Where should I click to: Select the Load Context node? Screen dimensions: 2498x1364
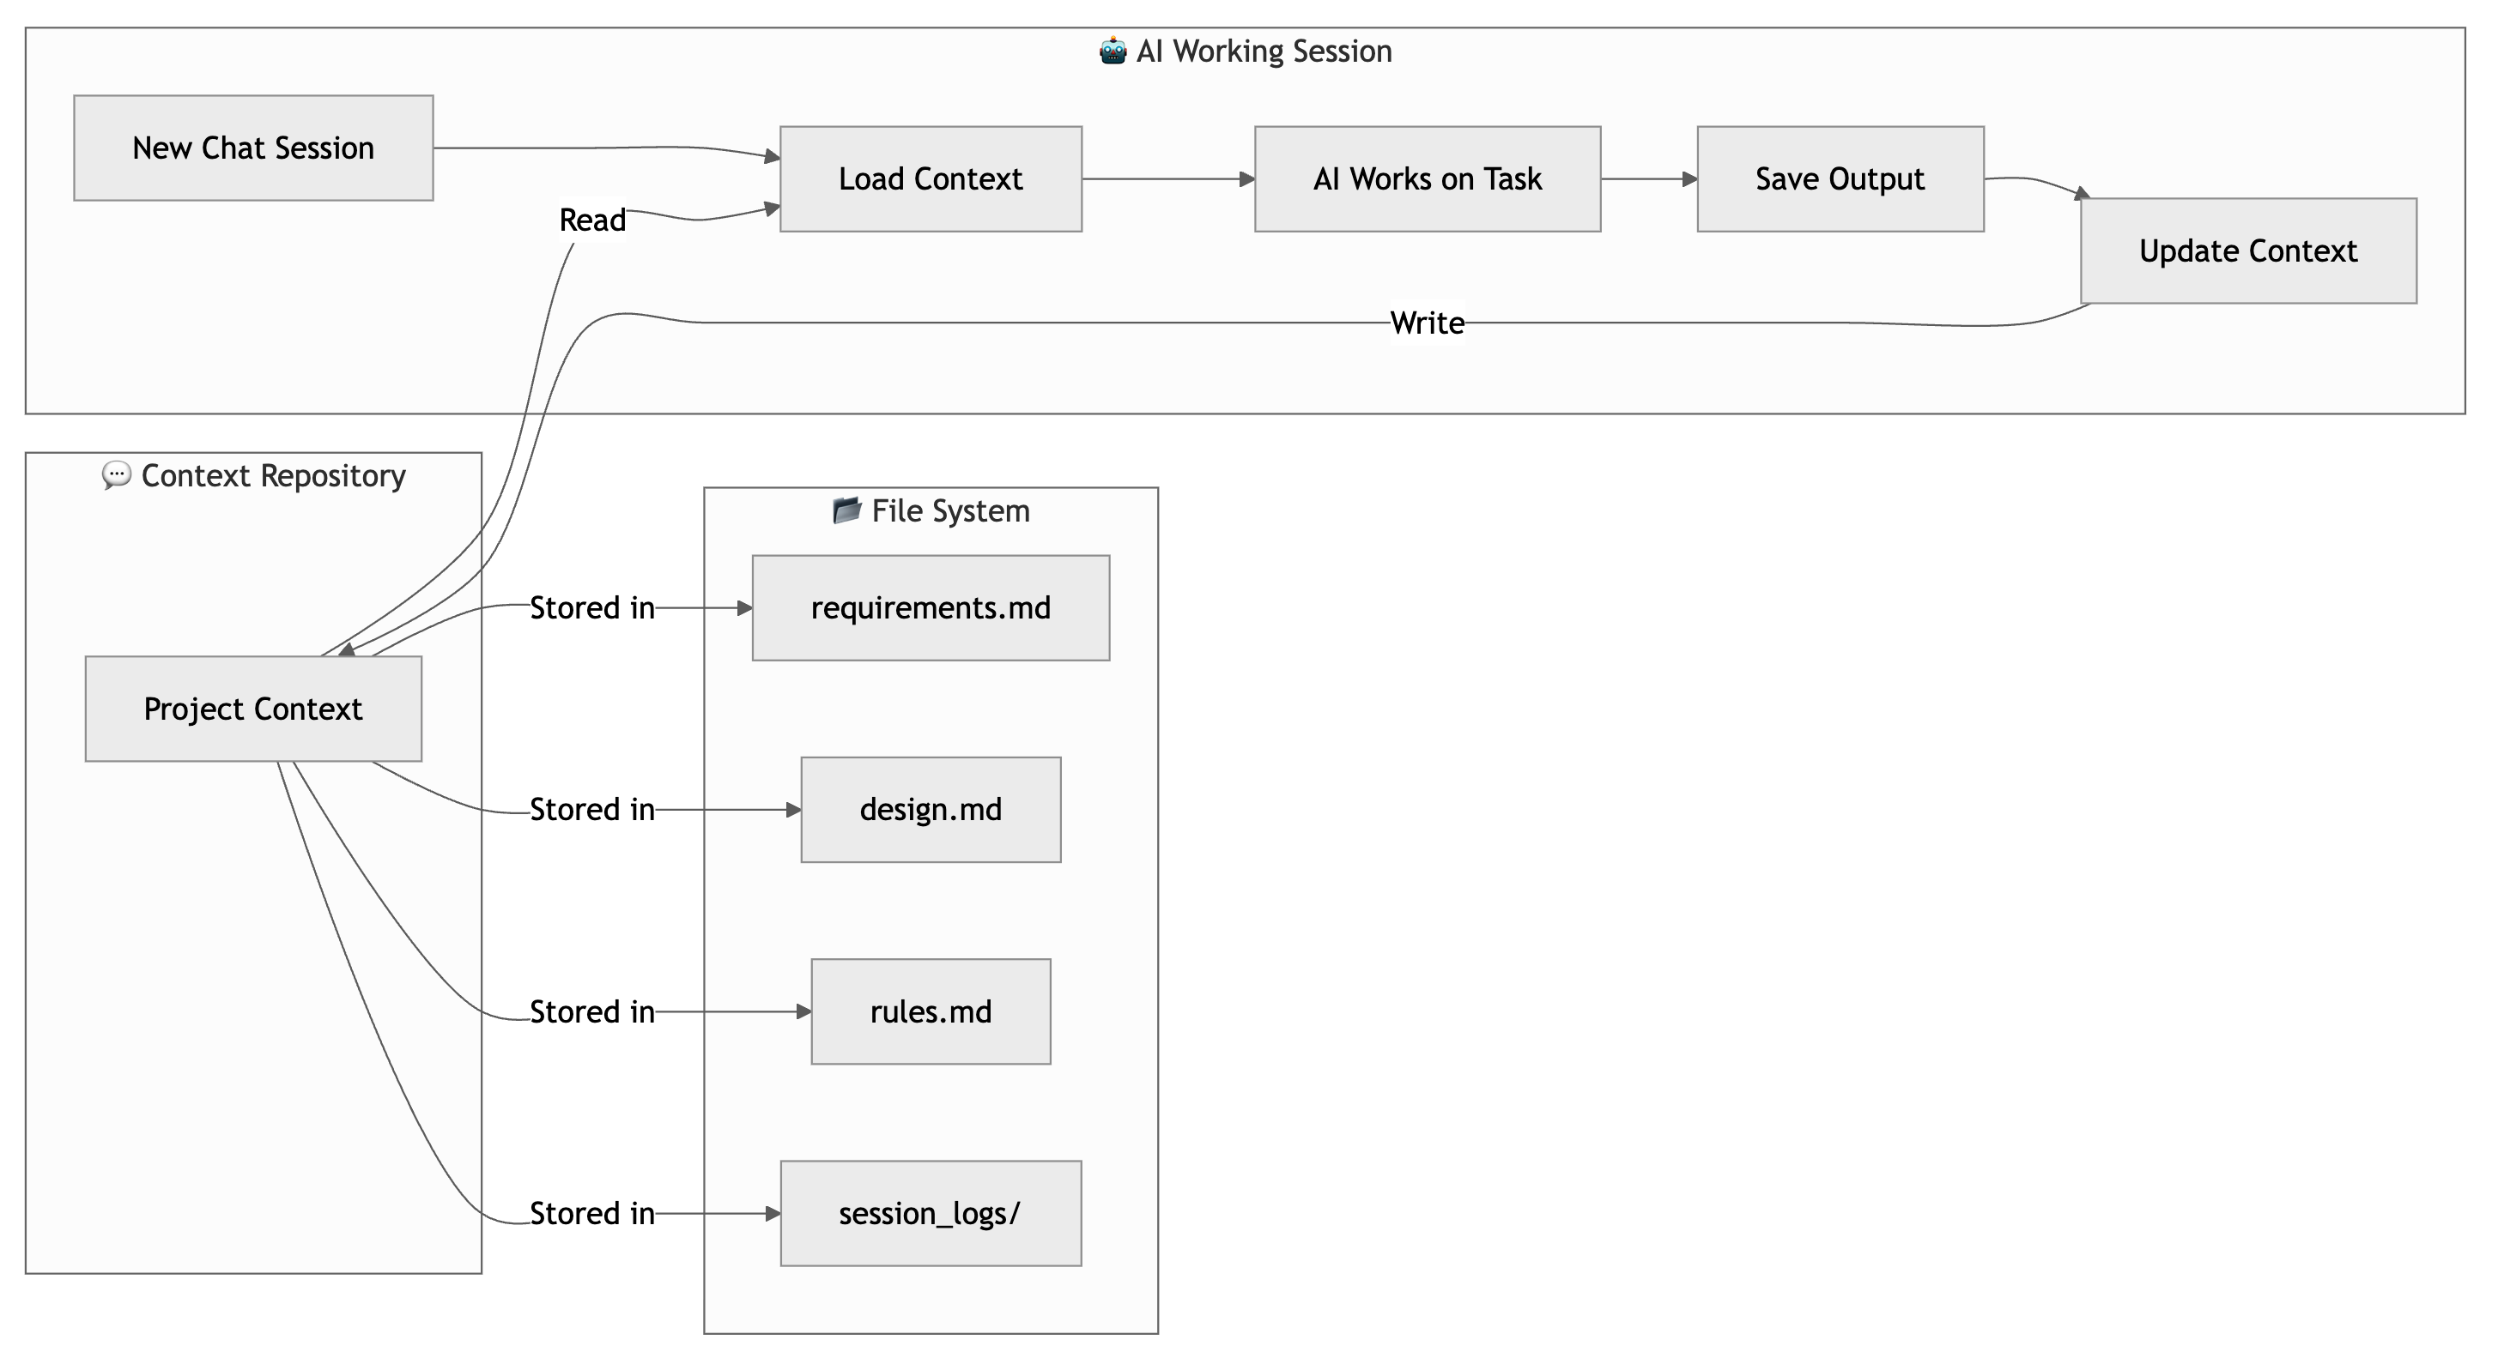point(930,179)
